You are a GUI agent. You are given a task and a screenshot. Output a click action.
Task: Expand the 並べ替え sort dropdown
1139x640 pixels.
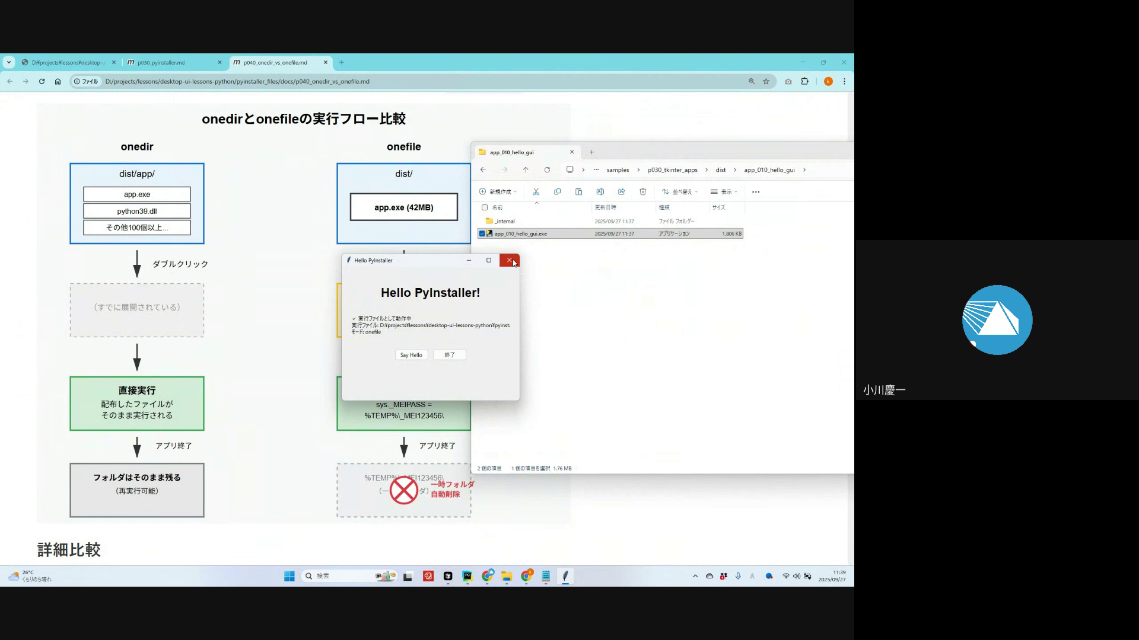coord(680,191)
